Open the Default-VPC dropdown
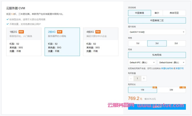 click(x=142, y=62)
